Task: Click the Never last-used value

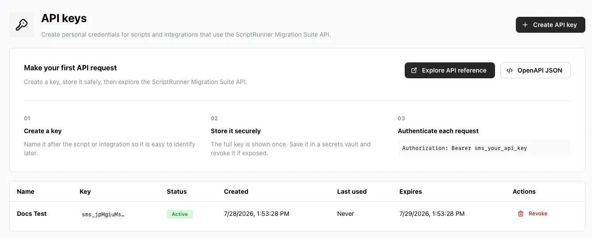Action: [345, 214]
